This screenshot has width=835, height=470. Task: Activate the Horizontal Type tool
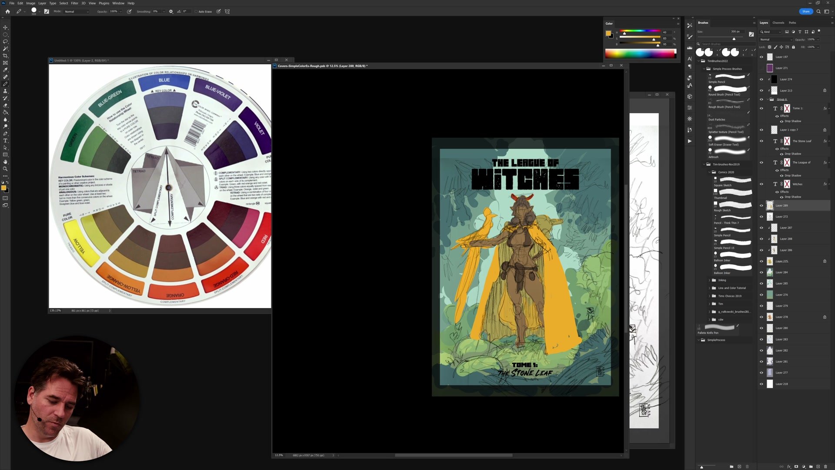(x=5, y=141)
